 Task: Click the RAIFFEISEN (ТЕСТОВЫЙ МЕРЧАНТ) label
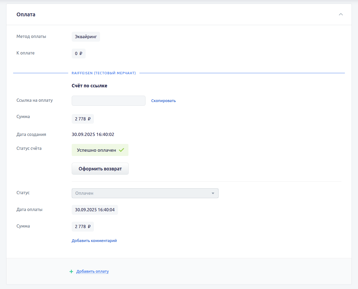(104, 73)
